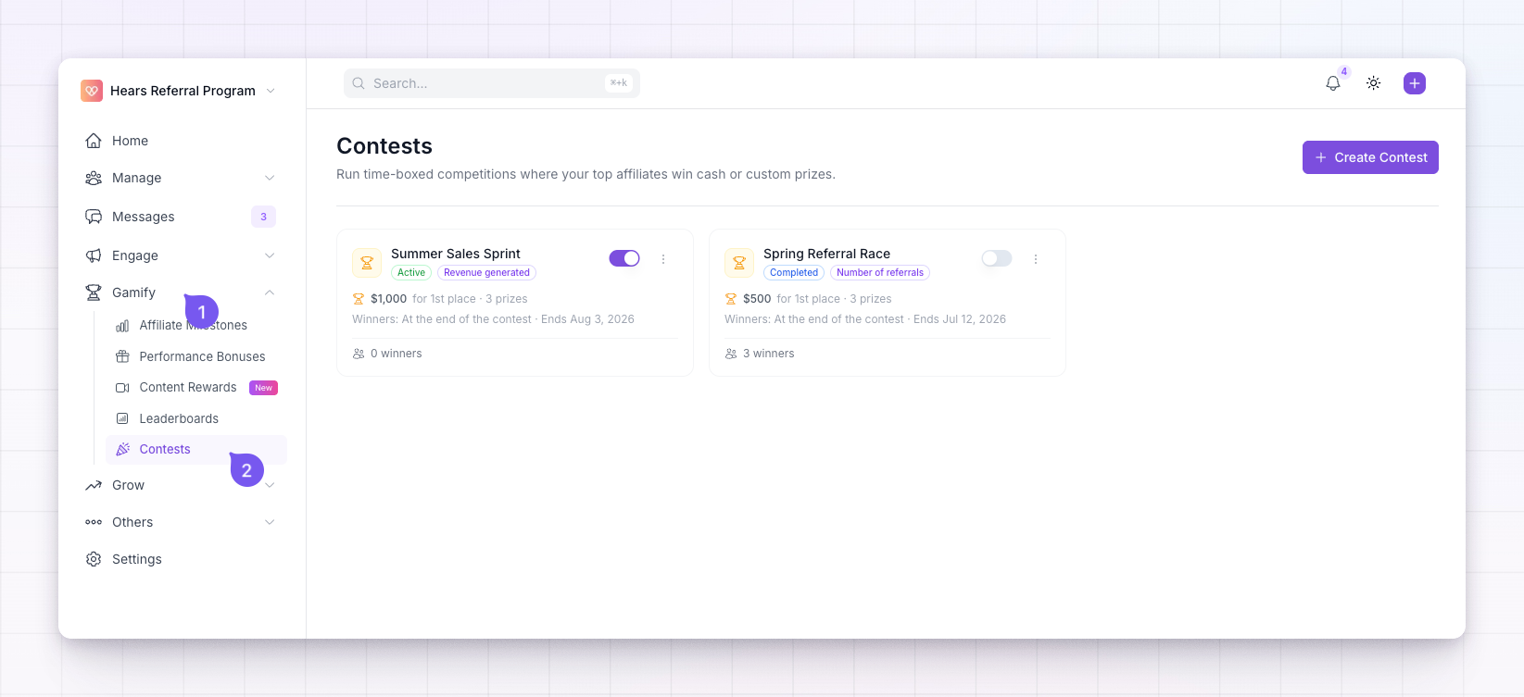Click the 0 winners label
This screenshot has height=697, width=1524.
tap(397, 354)
